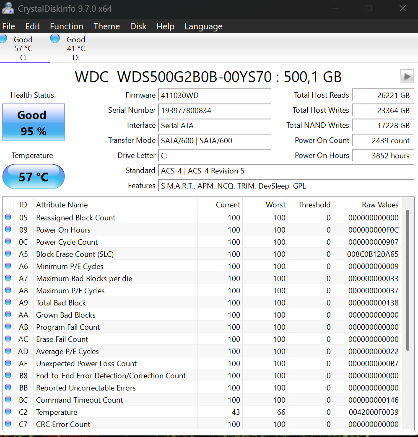418x437 pixels.
Task: Select the C: drive tab at 57 °C
Action: 23,49
